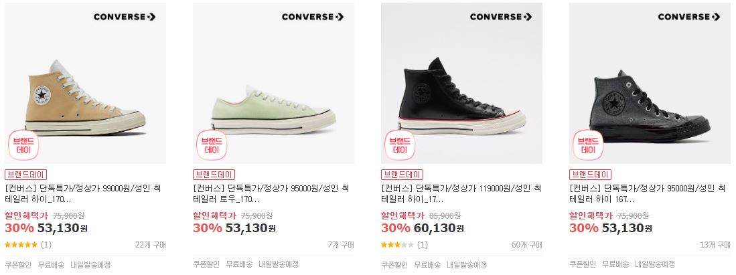736x275 pixels.
Task: Open product title with 정상가 119000원
Action: click(461, 194)
